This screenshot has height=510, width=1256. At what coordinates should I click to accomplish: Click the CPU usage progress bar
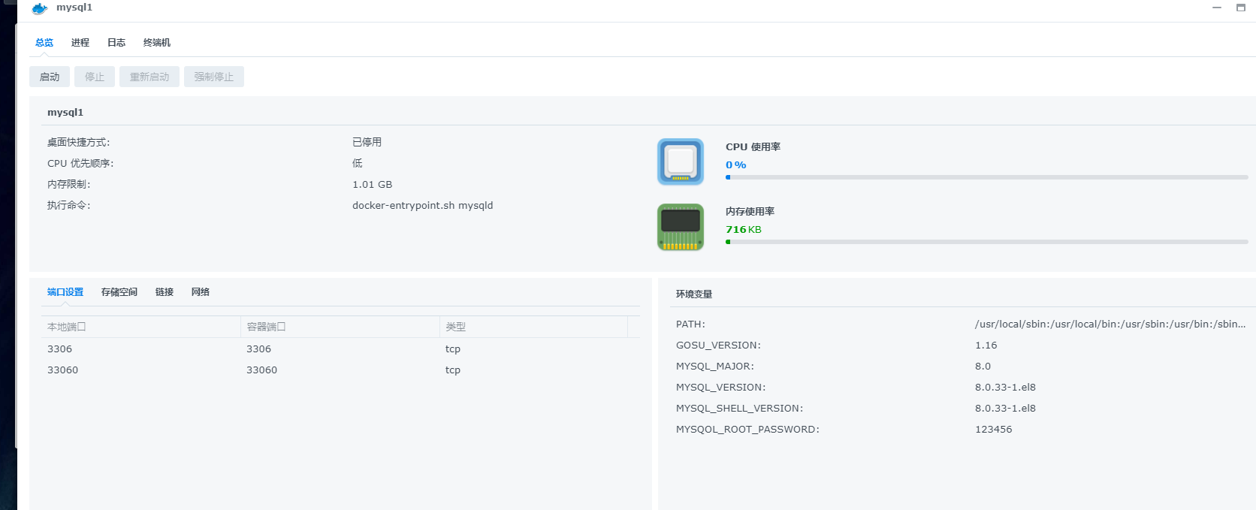click(x=987, y=177)
